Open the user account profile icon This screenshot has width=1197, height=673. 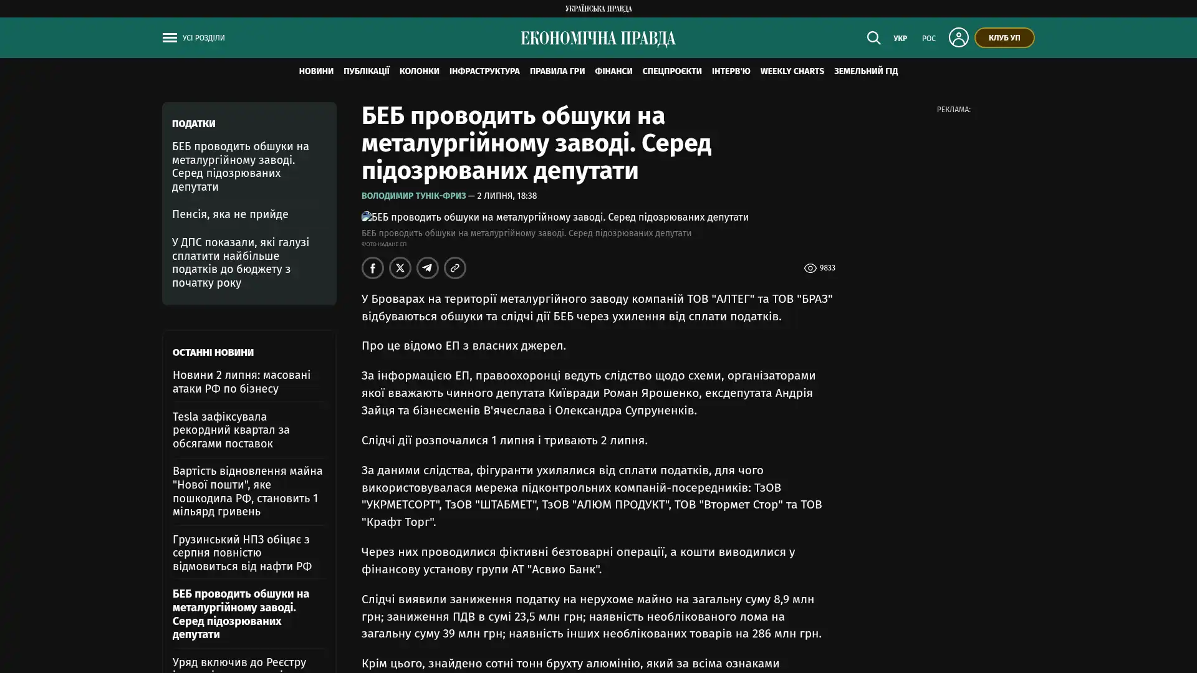[x=958, y=37]
